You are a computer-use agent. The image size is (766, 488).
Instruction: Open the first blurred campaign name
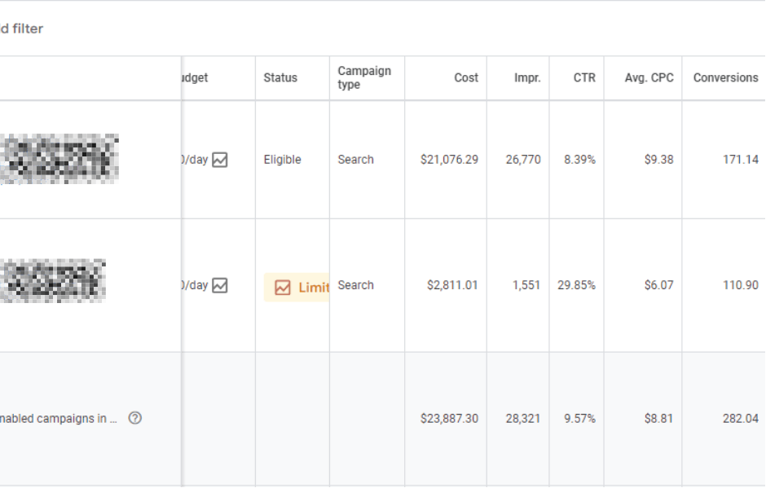pyautogui.click(x=59, y=159)
